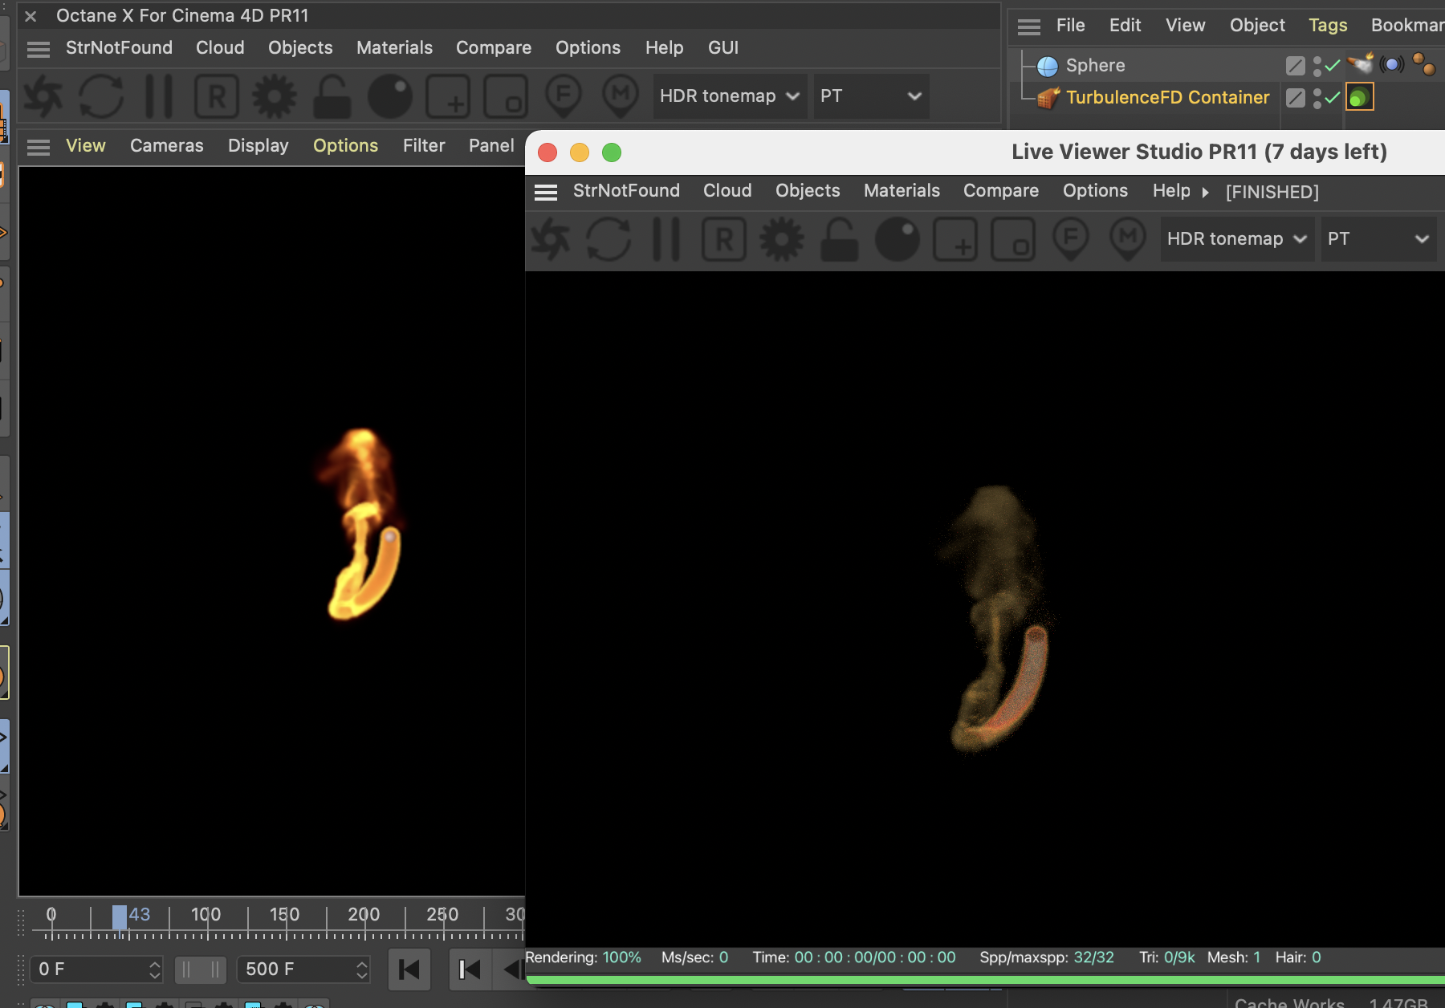
Task: Restart render with the circular arrows icon in Live Viewer Studio
Action: click(x=609, y=239)
